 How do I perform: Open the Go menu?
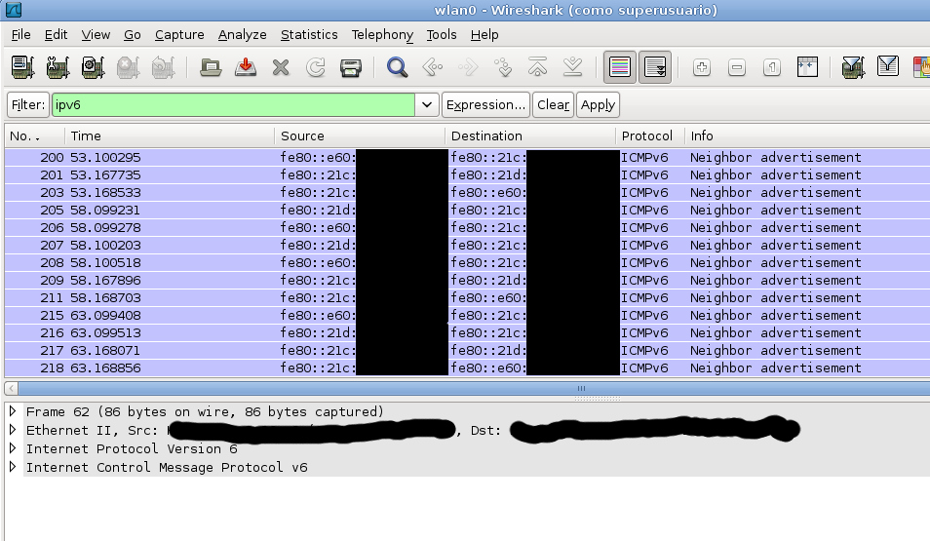pyautogui.click(x=133, y=34)
